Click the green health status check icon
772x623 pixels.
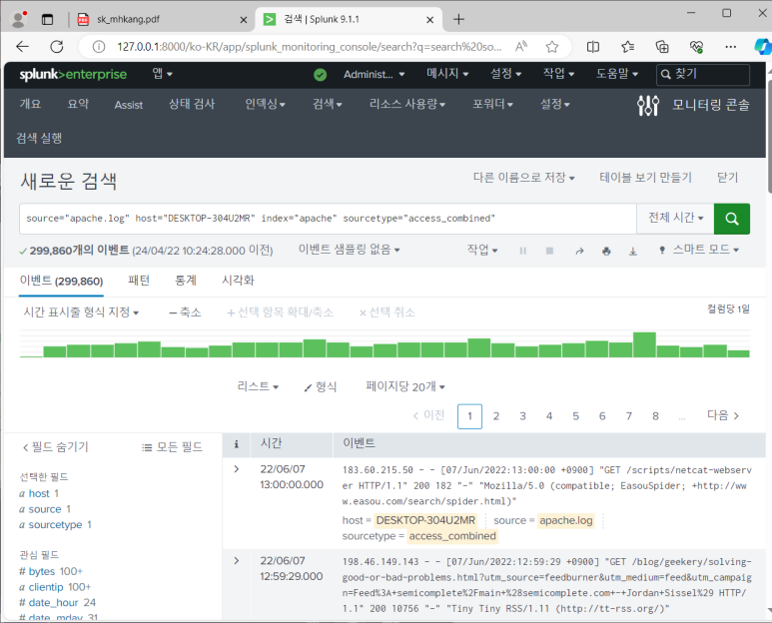pyautogui.click(x=320, y=74)
